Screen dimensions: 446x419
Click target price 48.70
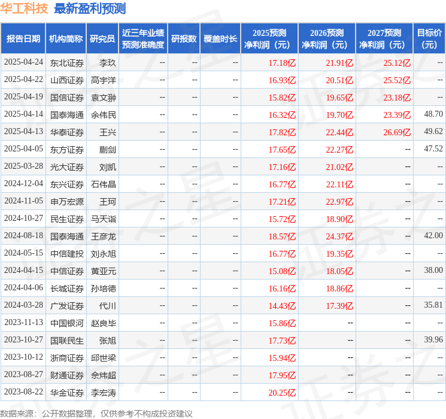click(433, 114)
